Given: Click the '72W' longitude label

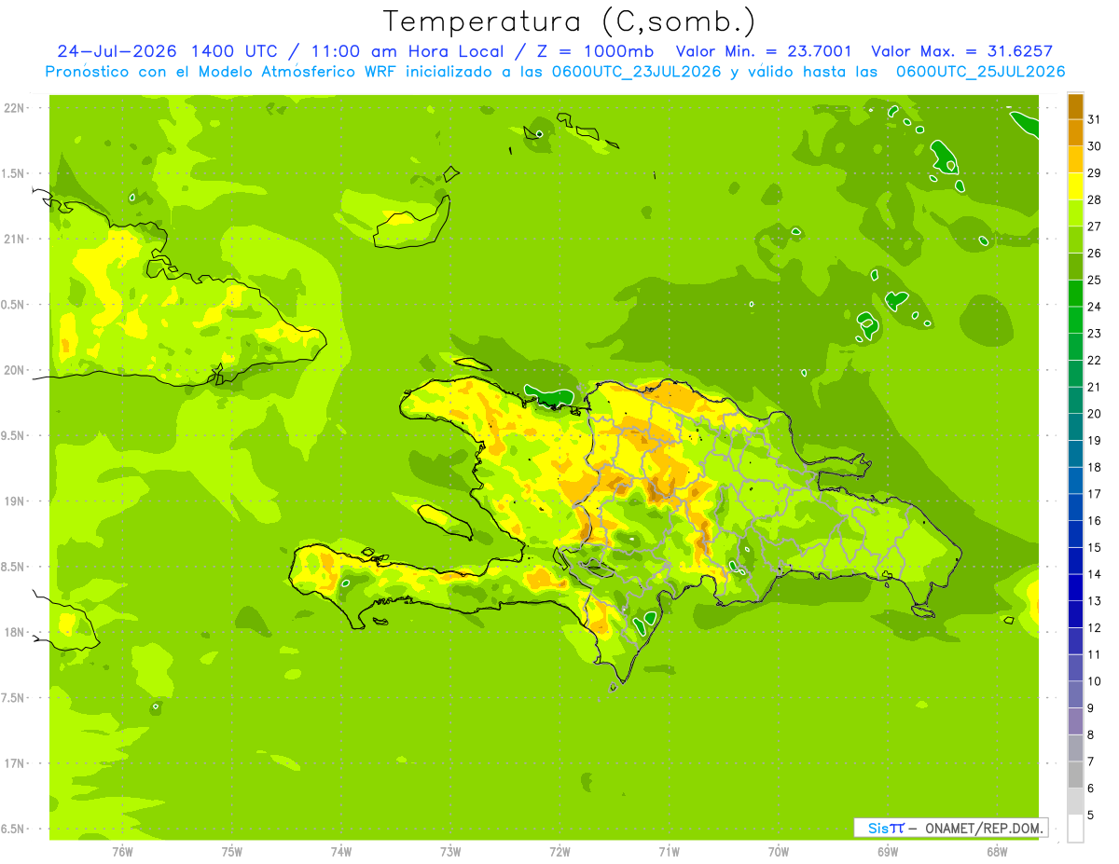Looking at the screenshot, I should [559, 852].
